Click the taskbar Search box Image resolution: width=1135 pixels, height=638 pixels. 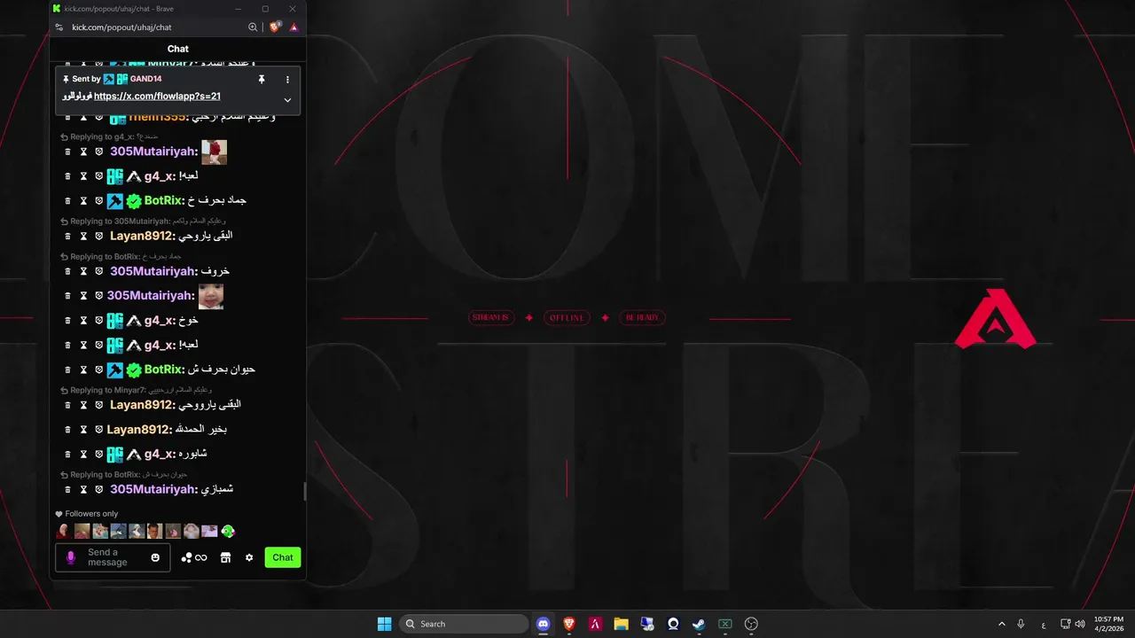(x=464, y=624)
